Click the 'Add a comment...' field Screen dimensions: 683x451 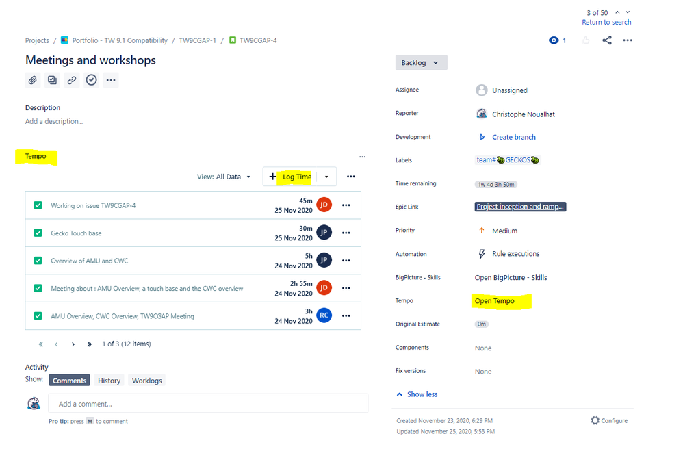pyautogui.click(x=208, y=404)
